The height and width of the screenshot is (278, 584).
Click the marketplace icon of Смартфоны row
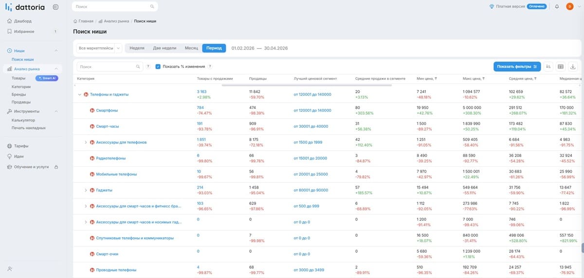[92, 110]
